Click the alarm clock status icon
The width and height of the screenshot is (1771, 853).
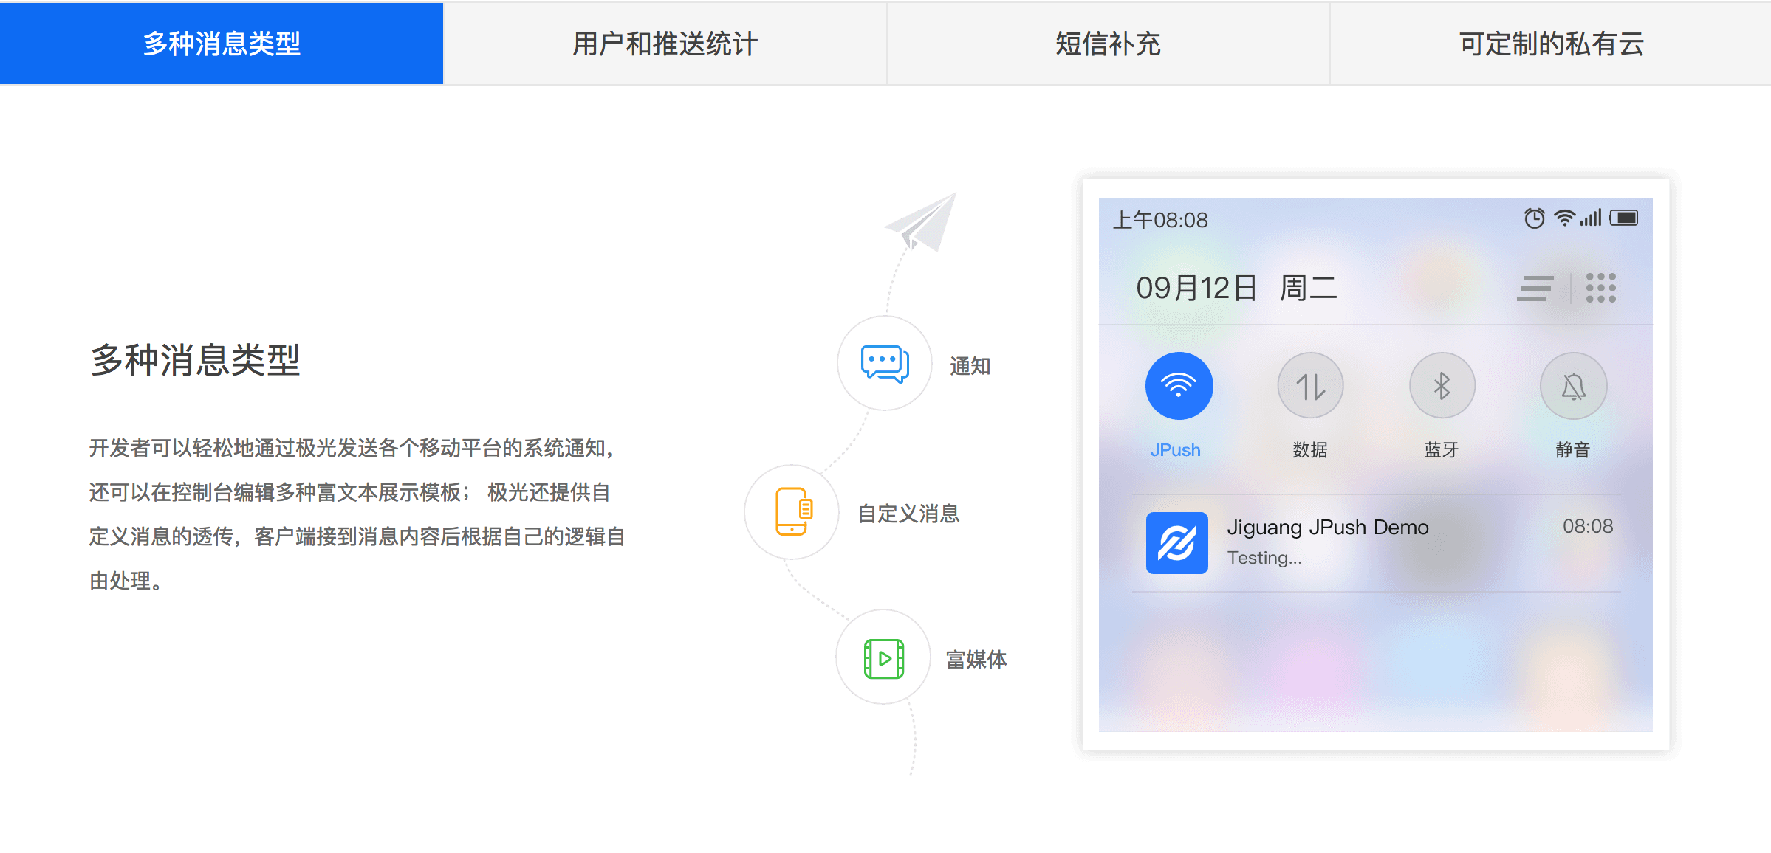click(x=1534, y=218)
